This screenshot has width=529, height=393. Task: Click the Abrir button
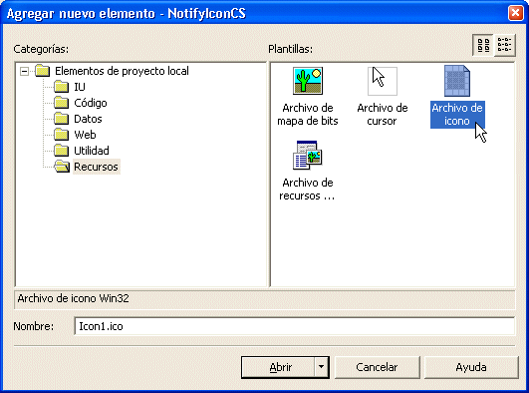[278, 367]
